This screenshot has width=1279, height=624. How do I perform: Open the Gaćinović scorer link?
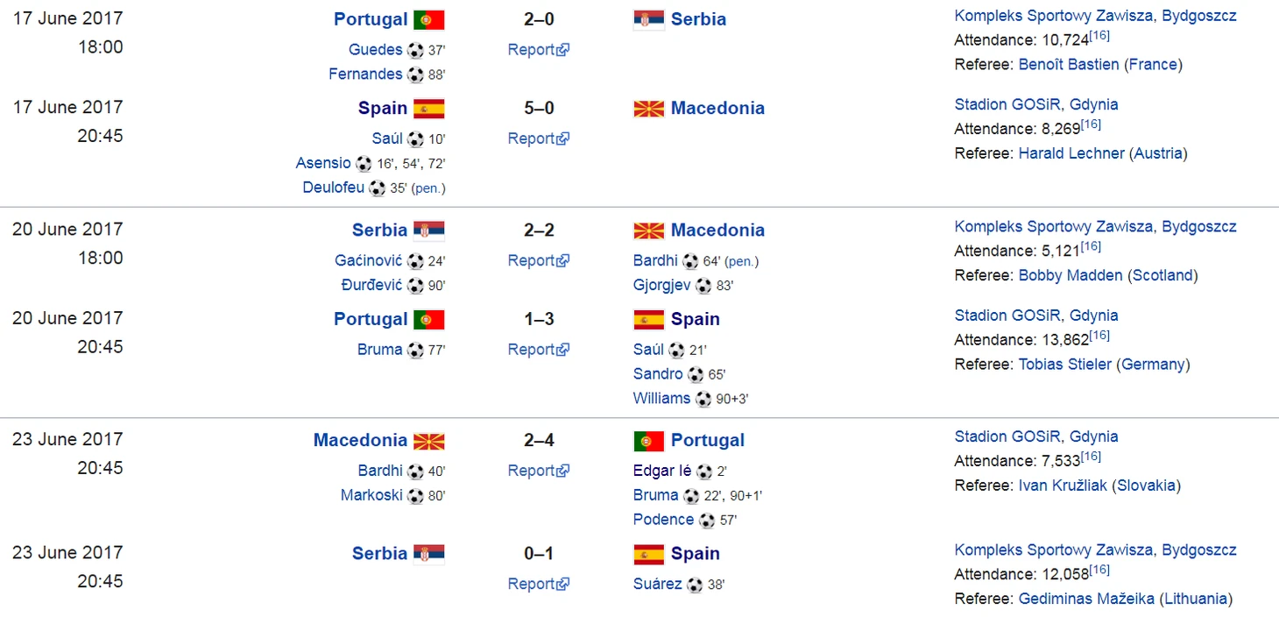(368, 260)
